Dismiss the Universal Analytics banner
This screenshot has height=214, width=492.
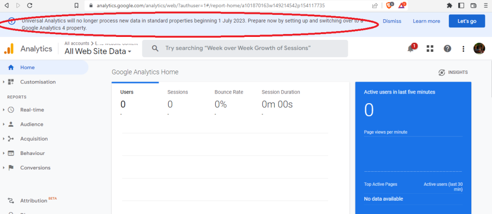tap(392, 21)
